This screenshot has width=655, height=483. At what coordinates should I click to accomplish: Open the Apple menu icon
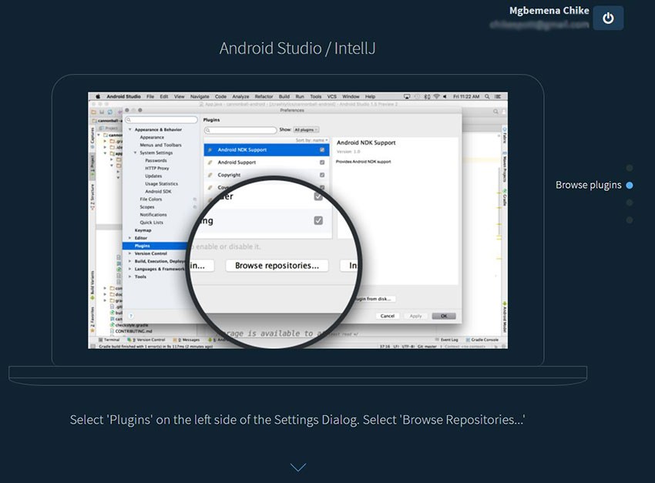98,96
